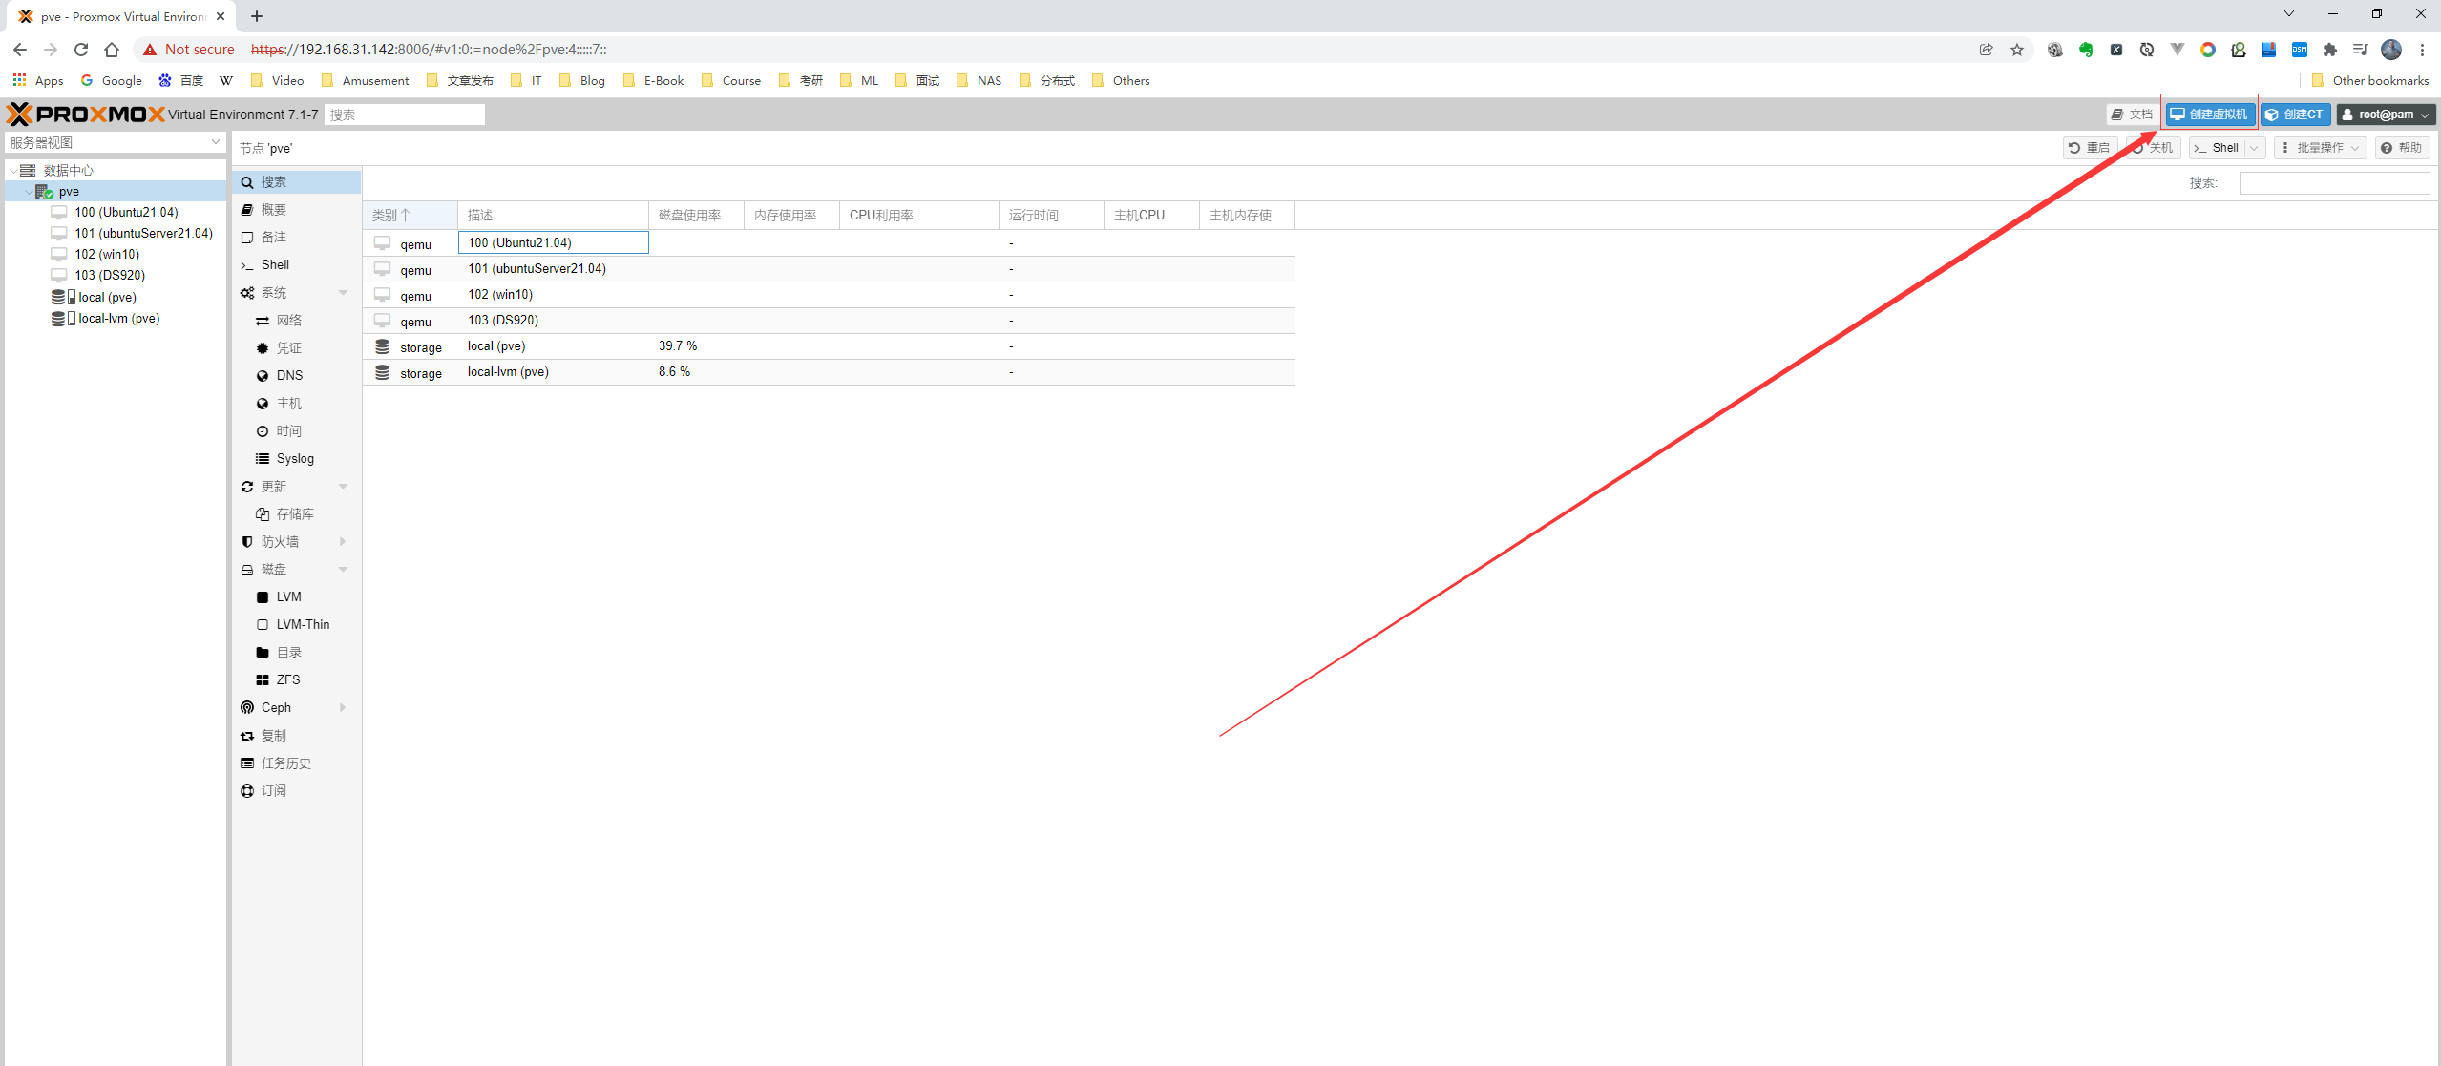Open the 订阅 subscription icon
The height and width of the screenshot is (1066, 2441).
tap(247, 791)
